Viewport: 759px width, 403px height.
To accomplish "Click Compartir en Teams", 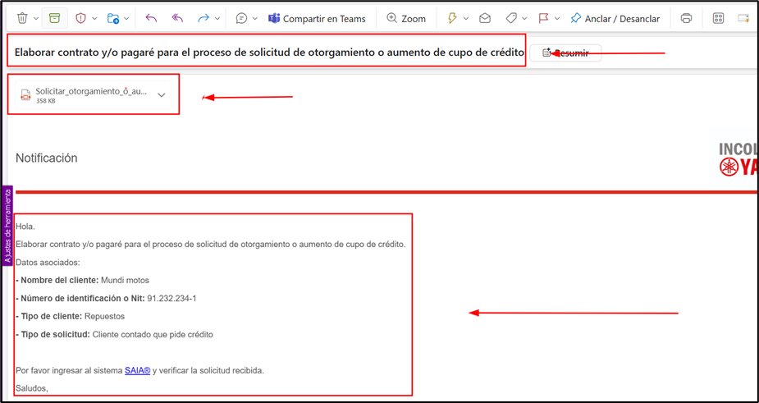I will 317,18.
